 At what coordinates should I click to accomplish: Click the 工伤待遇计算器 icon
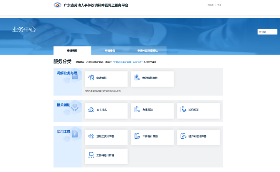click(x=91, y=155)
